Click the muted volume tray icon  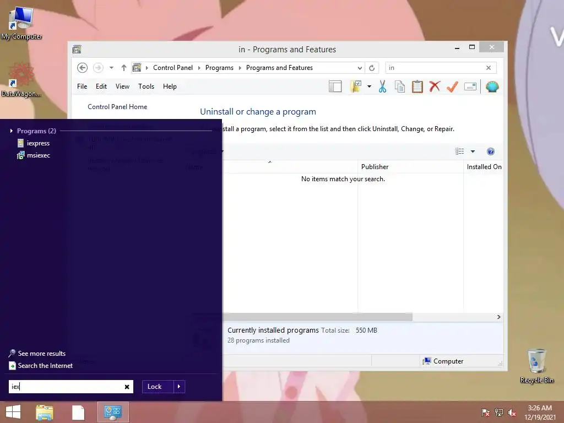tap(512, 413)
